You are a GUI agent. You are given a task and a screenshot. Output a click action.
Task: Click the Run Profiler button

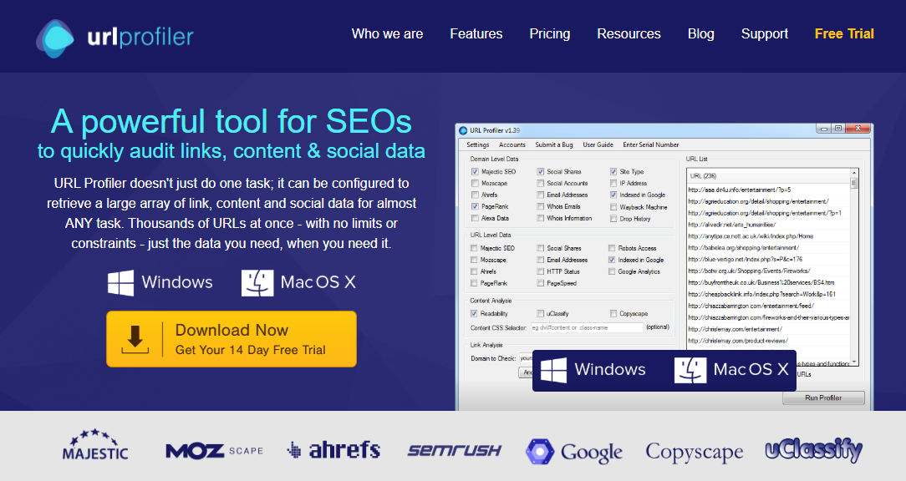pyautogui.click(x=823, y=397)
